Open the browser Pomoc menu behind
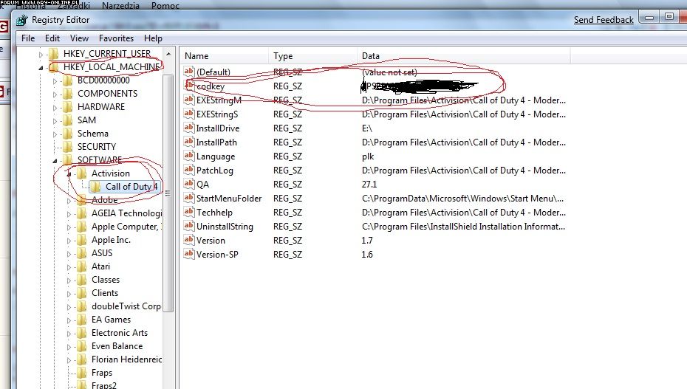Viewport: 687px width, 389px height. pos(165,6)
